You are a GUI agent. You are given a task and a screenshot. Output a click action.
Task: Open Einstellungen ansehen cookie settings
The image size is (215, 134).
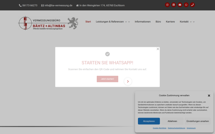click(x=198, y=121)
